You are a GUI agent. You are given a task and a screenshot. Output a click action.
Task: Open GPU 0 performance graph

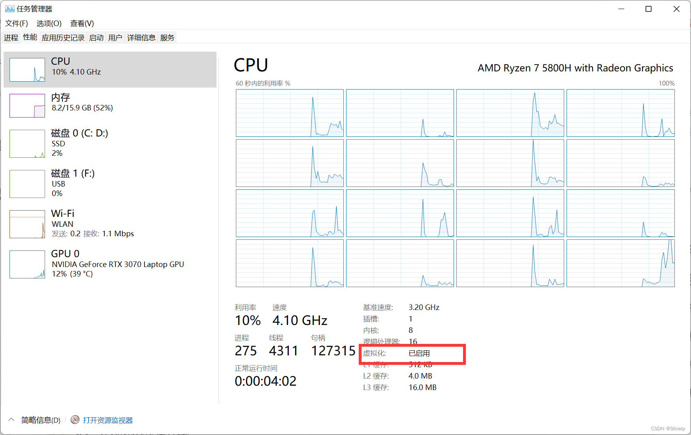pos(27,264)
